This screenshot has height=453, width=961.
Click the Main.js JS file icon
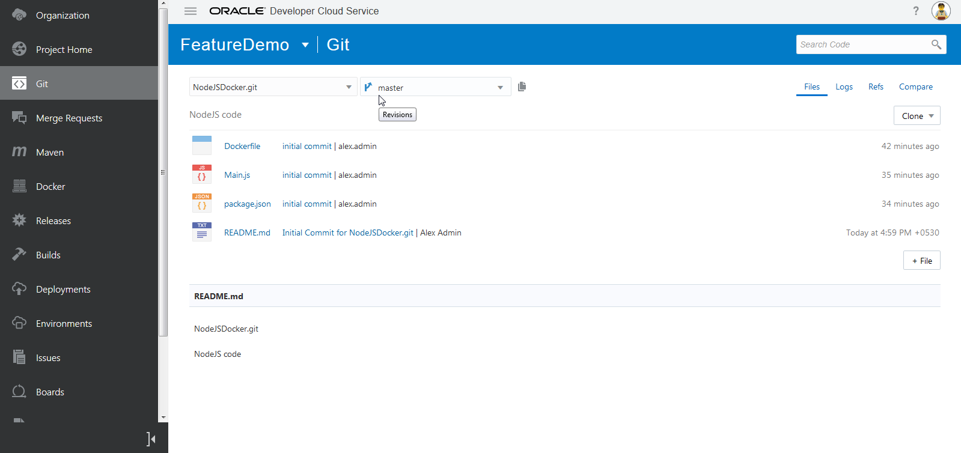pyautogui.click(x=202, y=174)
